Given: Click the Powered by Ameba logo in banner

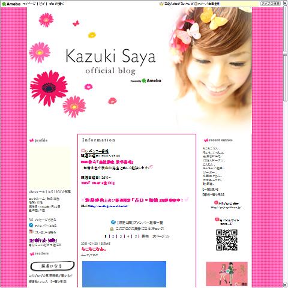Looking at the screenshot, I should pyautogui.click(x=146, y=80).
